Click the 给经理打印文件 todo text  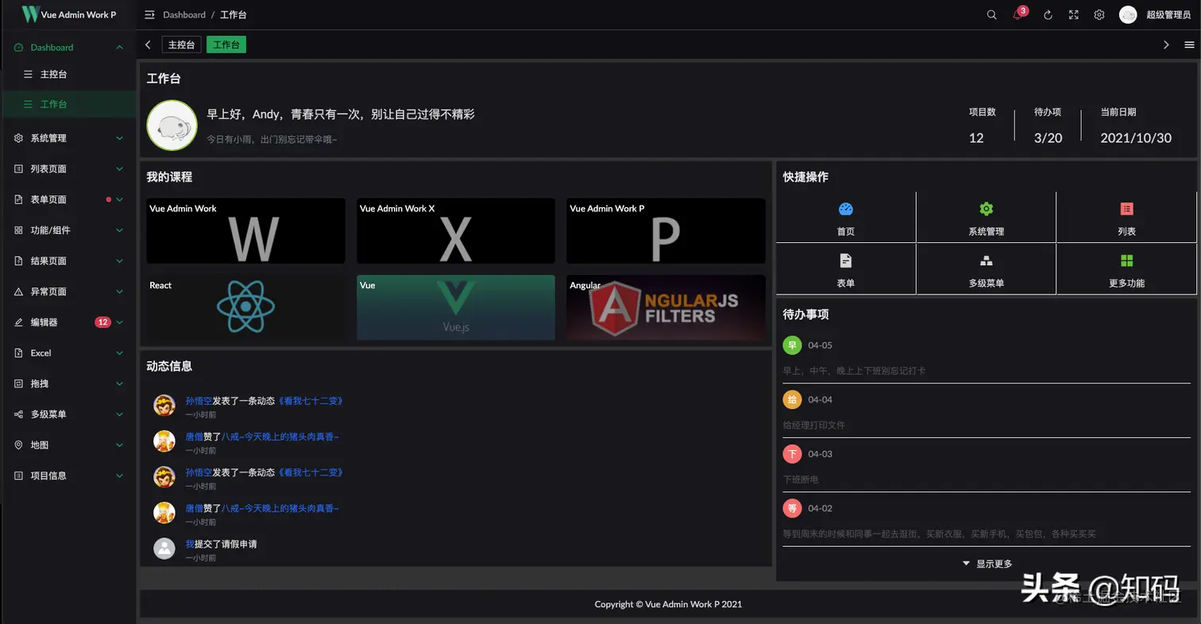(x=814, y=425)
